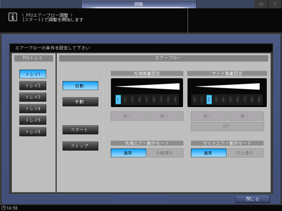The image size is (282, 211).
Task: Select トレイ3 tray button
Action: coord(33,97)
